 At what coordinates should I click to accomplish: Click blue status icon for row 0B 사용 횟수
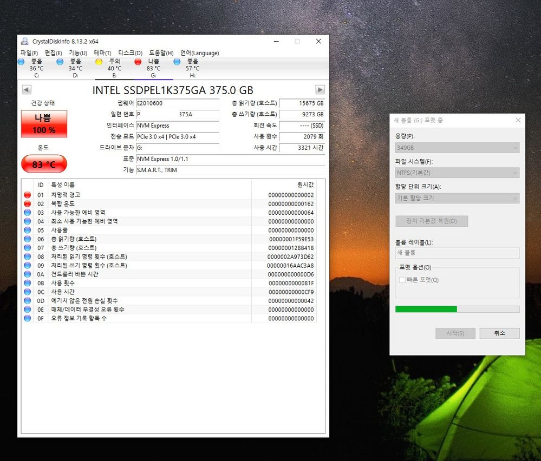tap(28, 283)
